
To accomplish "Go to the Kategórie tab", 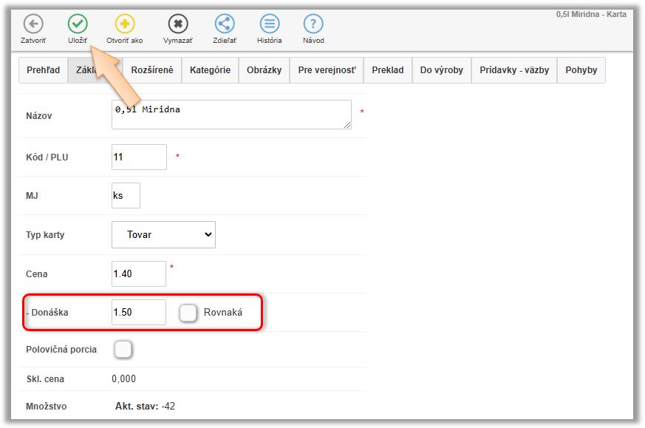I will pos(210,70).
